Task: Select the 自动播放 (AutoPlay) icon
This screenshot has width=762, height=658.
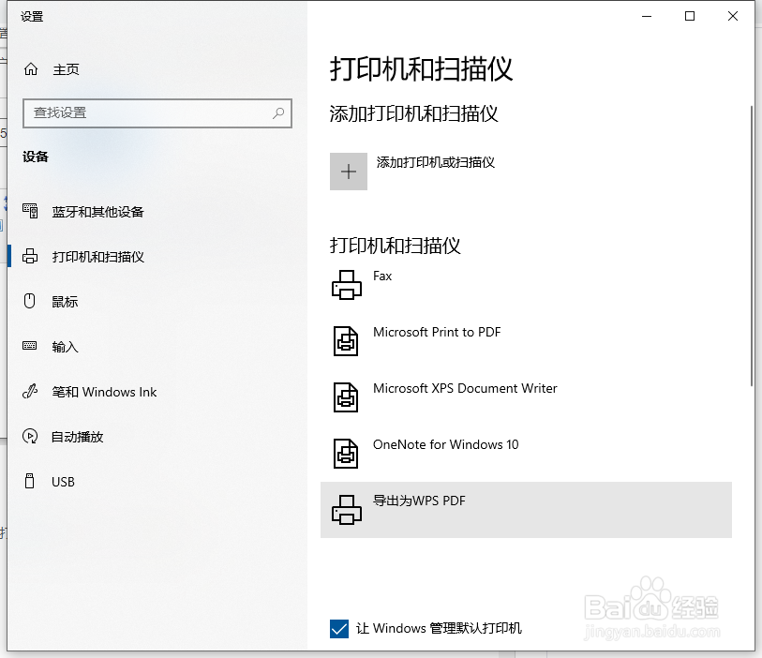Action: 29,437
